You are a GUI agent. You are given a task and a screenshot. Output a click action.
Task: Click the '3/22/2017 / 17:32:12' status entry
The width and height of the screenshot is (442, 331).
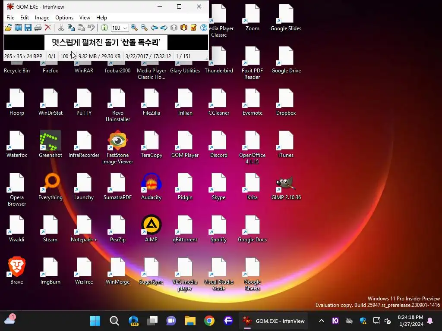pos(148,56)
